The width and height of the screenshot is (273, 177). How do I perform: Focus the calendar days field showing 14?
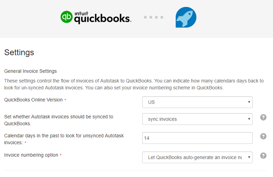[197, 138]
